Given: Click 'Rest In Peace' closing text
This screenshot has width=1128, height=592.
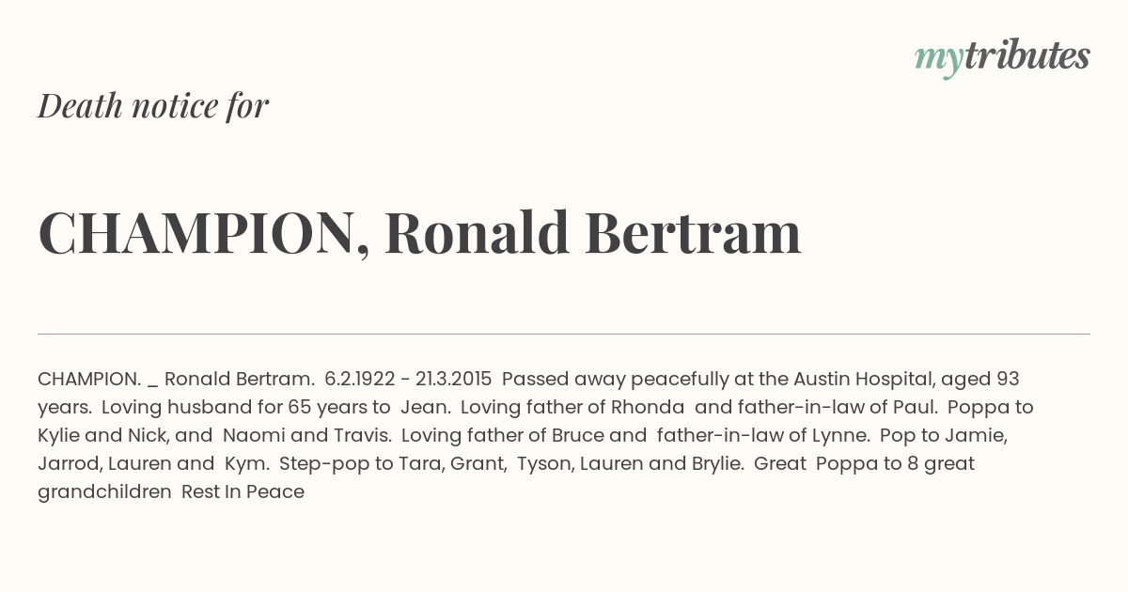Looking at the screenshot, I should tap(243, 492).
